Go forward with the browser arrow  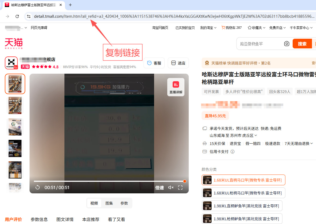[8, 16]
